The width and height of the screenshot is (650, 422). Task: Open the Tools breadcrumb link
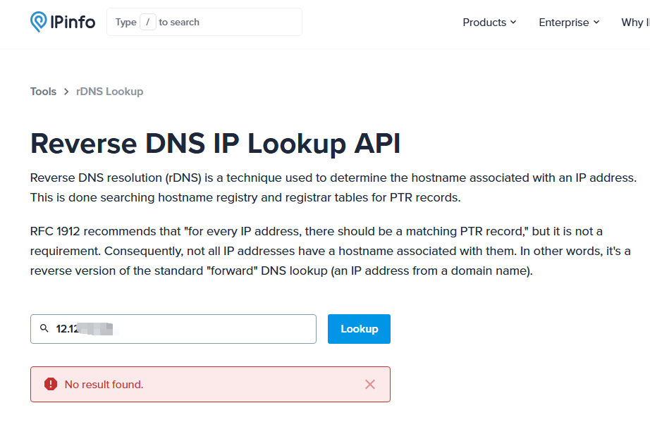click(43, 92)
